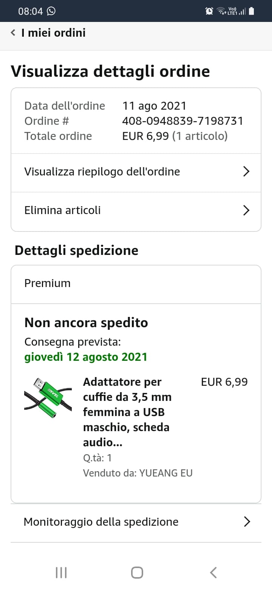This screenshot has width=272, height=590.
Task: Open the green USB adapter product thumbnail
Action: (48, 398)
